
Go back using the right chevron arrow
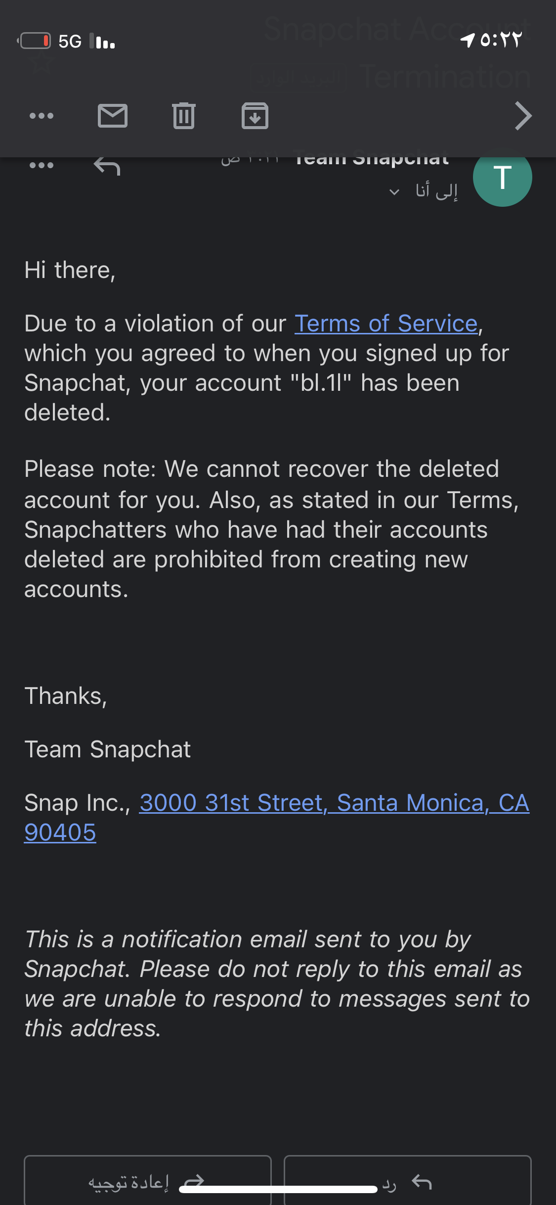(x=523, y=116)
